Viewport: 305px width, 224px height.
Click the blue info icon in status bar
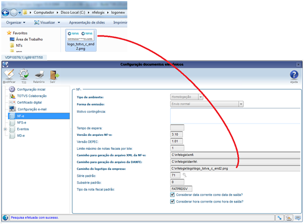(x=5, y=218)
